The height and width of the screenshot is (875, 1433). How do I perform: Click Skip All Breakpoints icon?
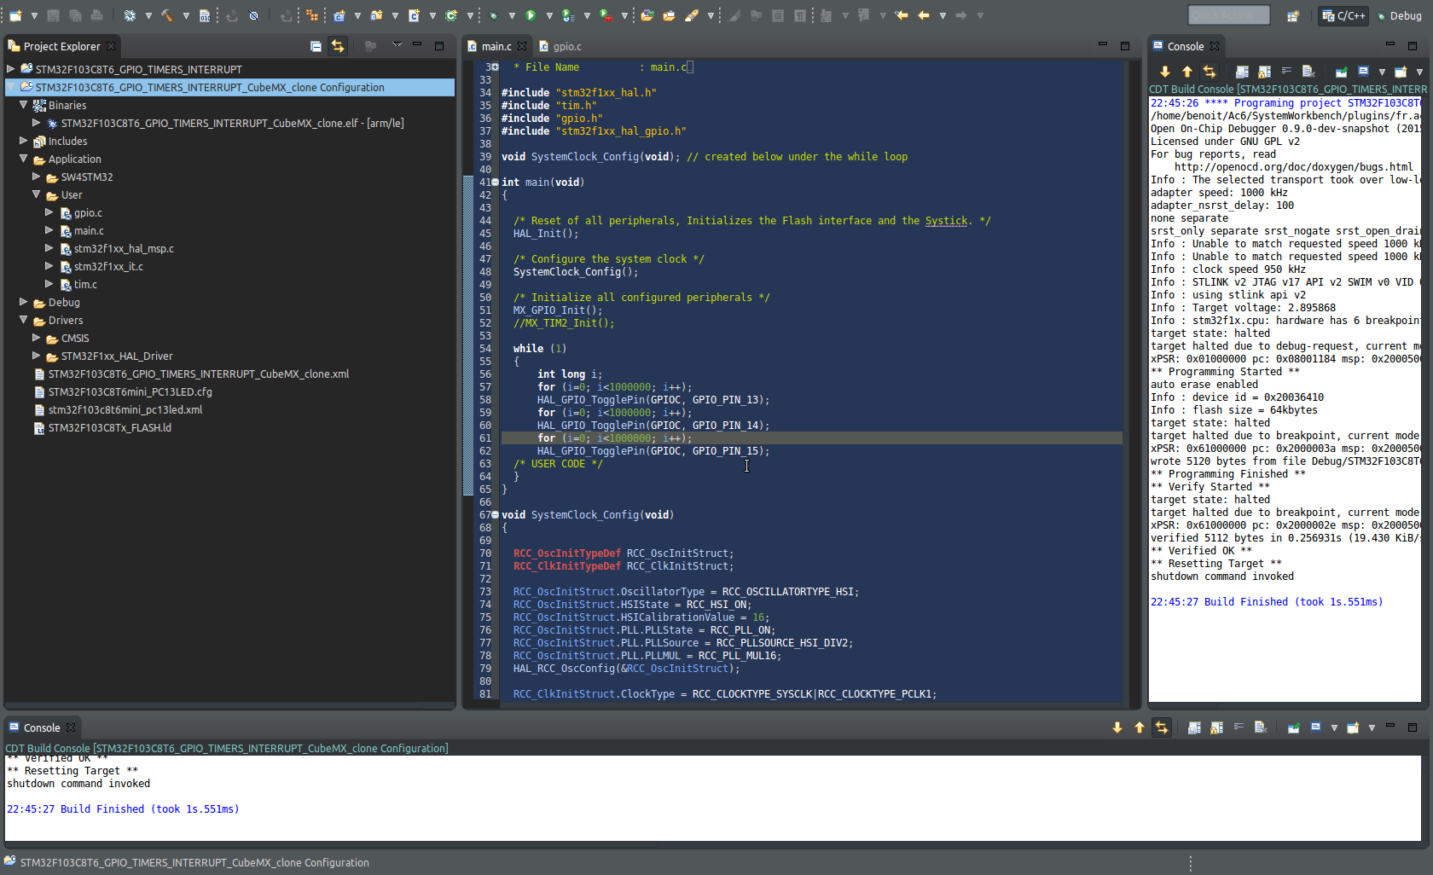point(254,15)
